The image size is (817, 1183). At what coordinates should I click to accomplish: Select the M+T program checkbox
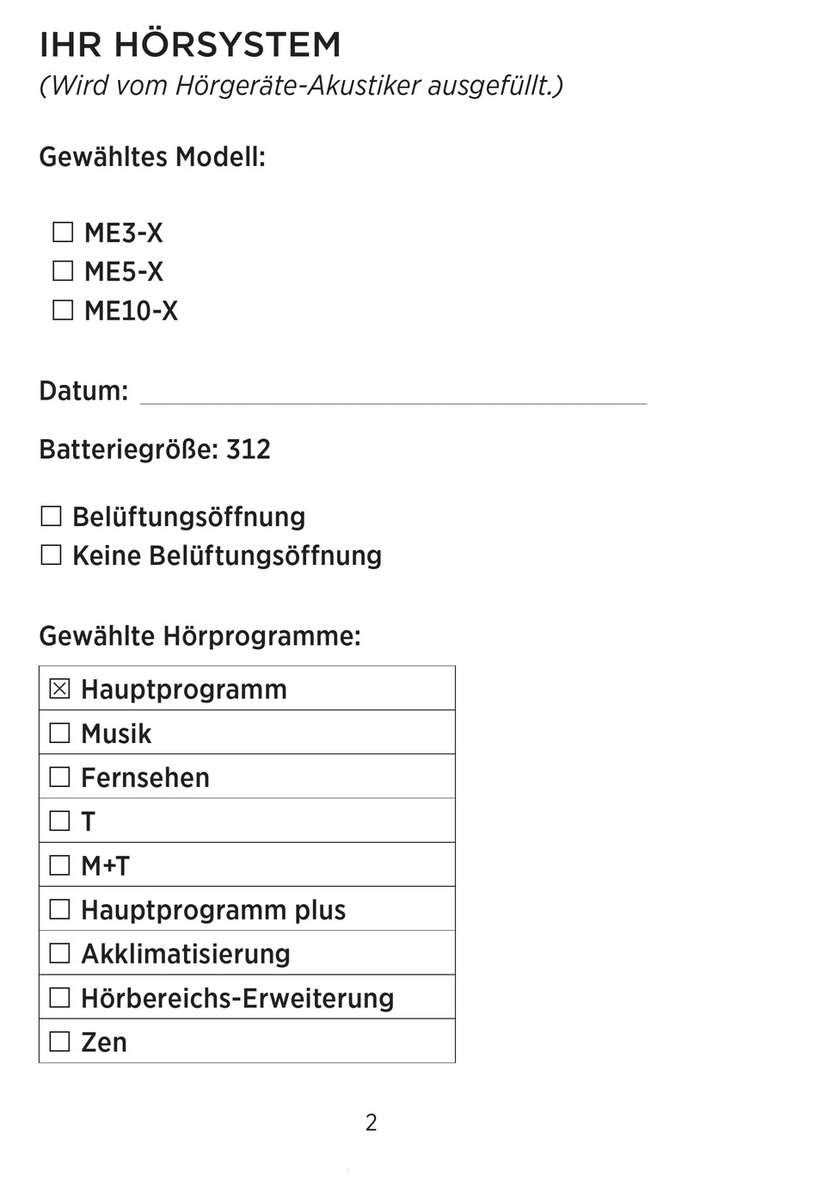(59, 864)
